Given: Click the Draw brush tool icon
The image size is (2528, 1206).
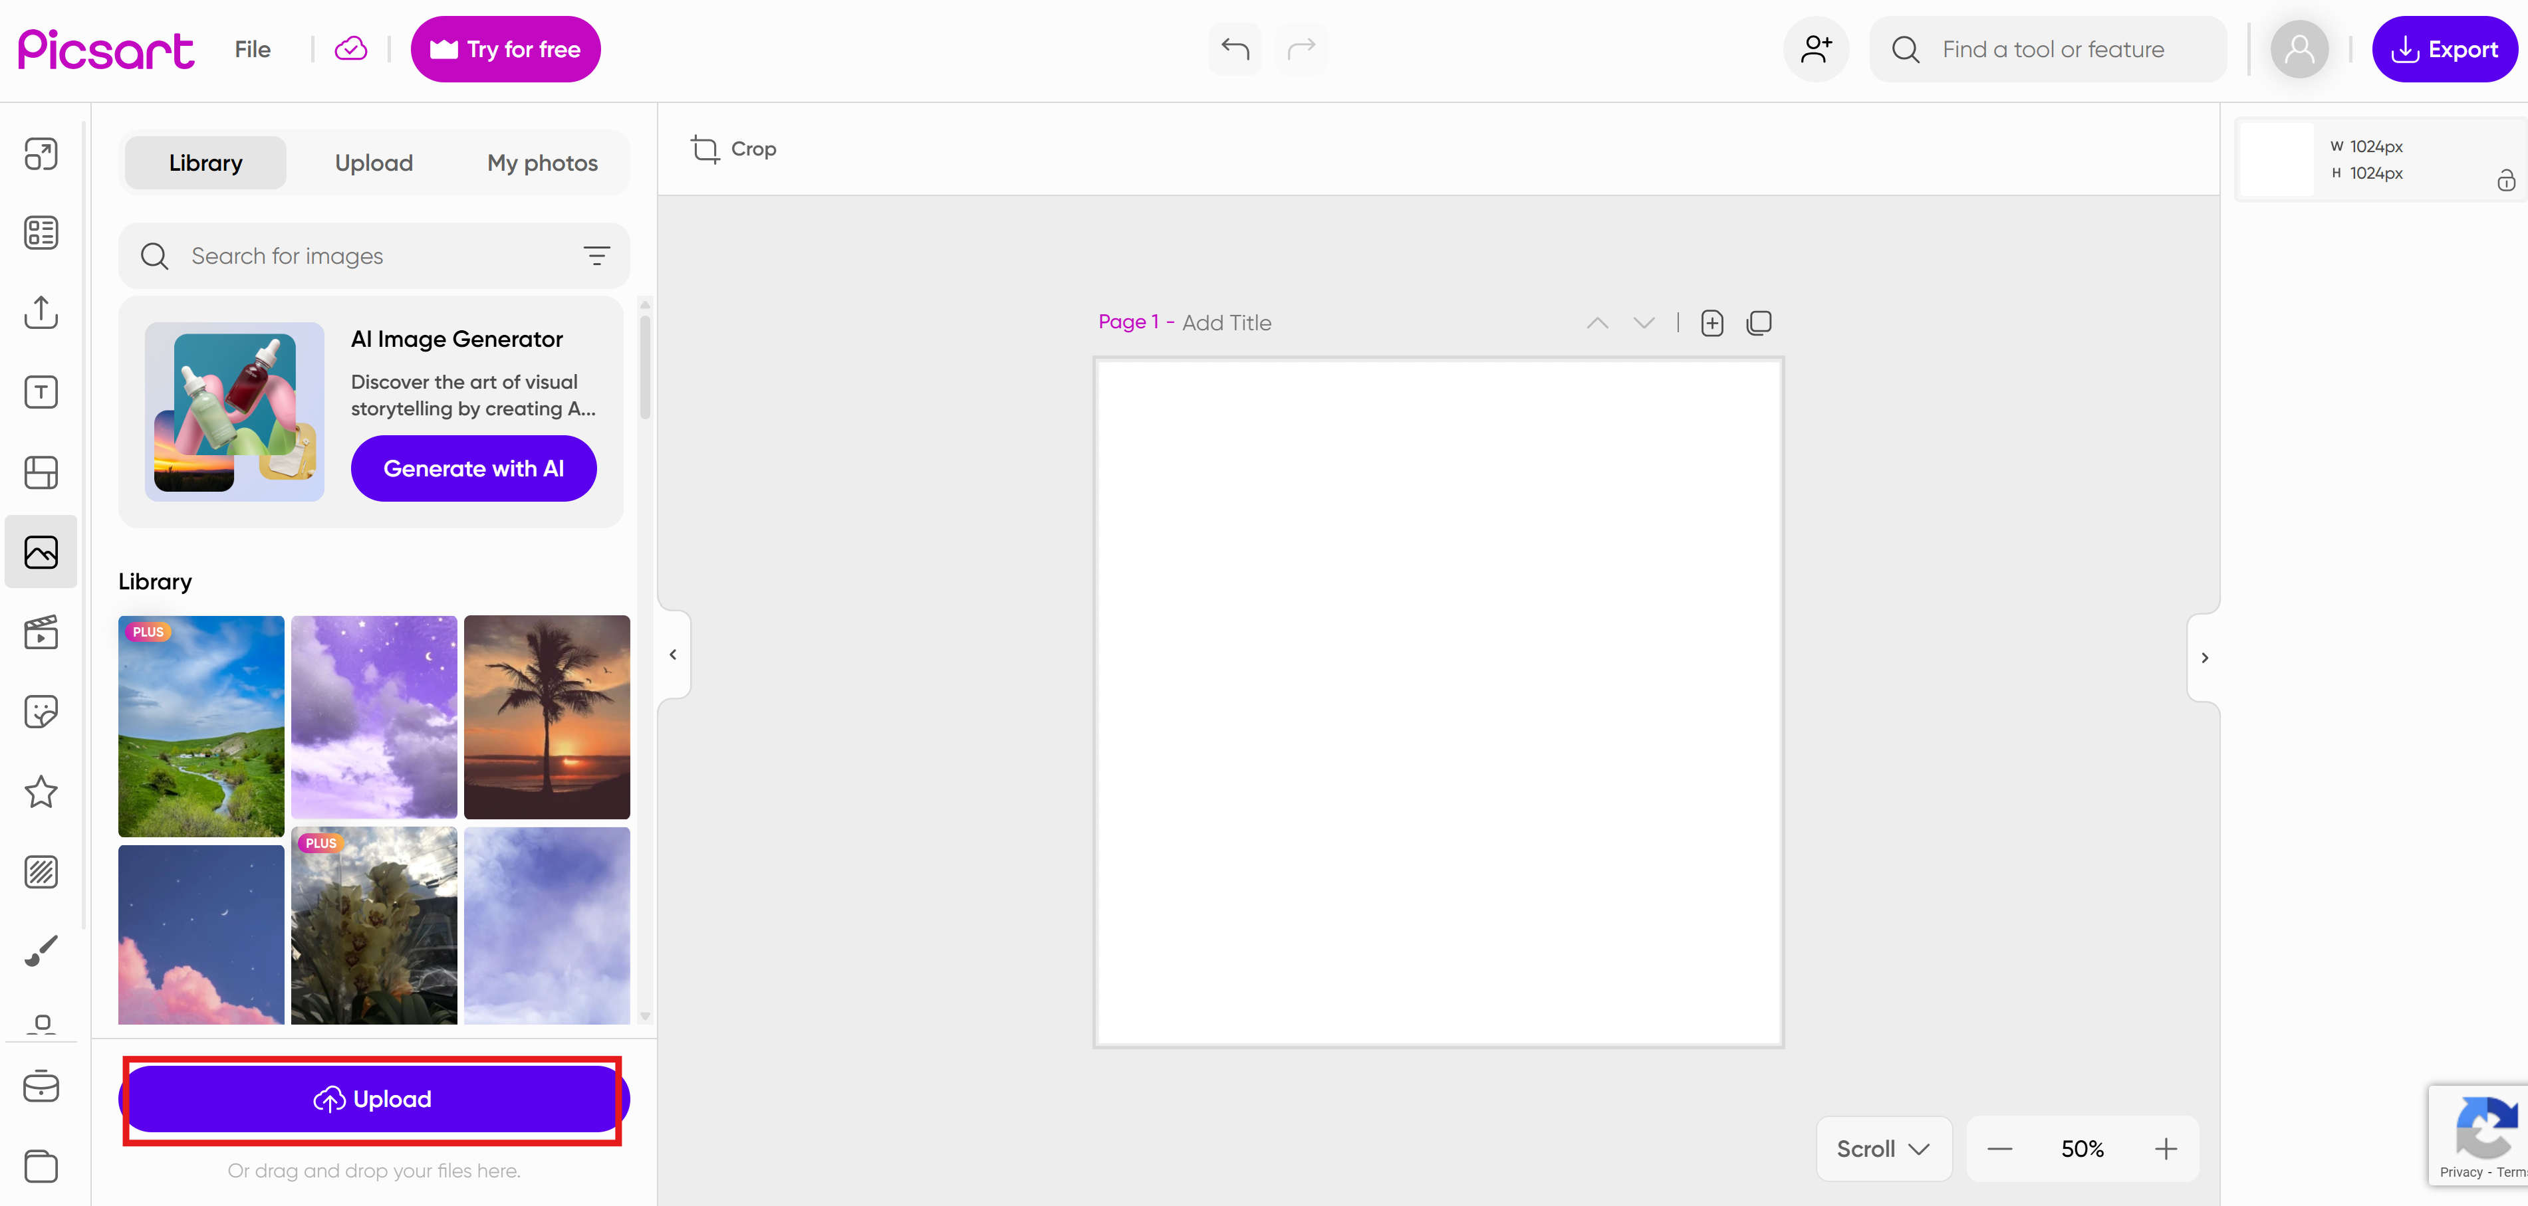Looking at the screenshot, I should point(41,950).
